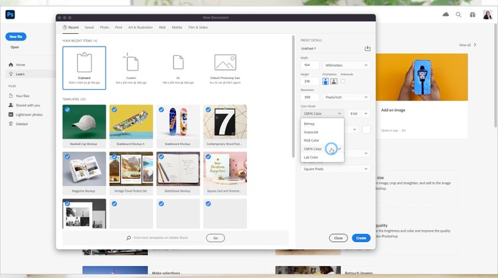Select landscape orientation icon
Screen dimensions: 498x278
click(x=333, y=81)
